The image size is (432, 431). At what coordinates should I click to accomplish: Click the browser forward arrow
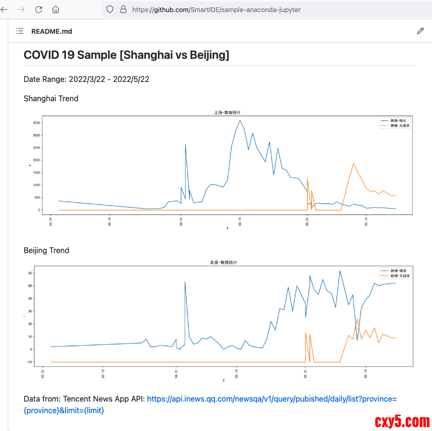[21, 9]
